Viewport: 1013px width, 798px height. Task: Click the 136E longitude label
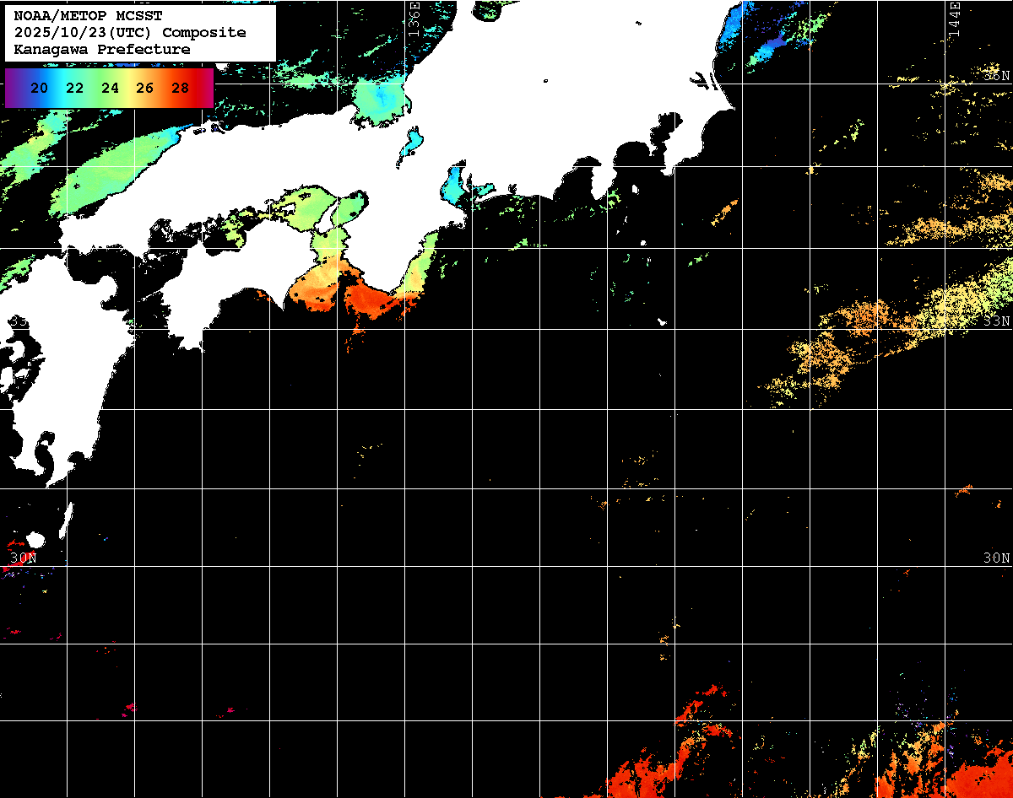tap(414, 19)
